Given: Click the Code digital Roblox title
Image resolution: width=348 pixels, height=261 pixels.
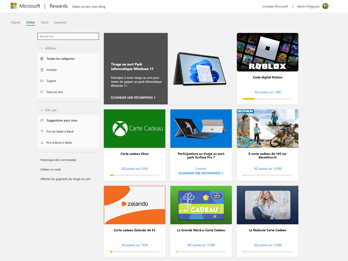Looking at the screenshot, I should click(267, 77).
